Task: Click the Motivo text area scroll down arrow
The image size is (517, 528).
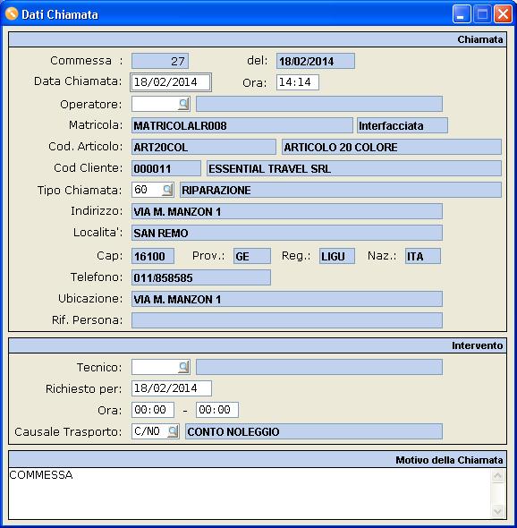Action: 497,512
